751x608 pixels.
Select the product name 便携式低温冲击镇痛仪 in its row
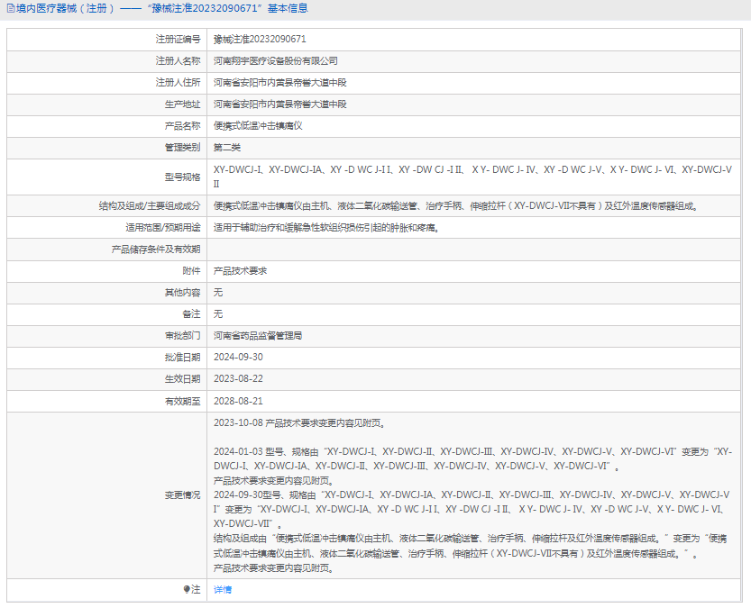point(258,126)
